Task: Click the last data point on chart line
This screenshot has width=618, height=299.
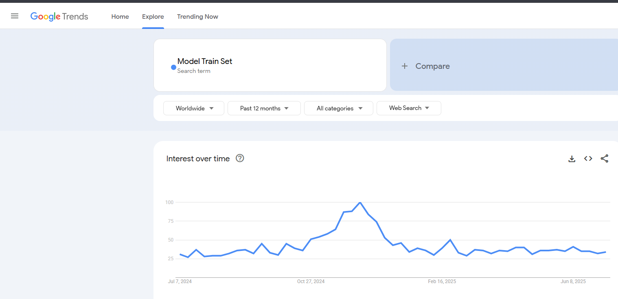Action: [605, 252]
